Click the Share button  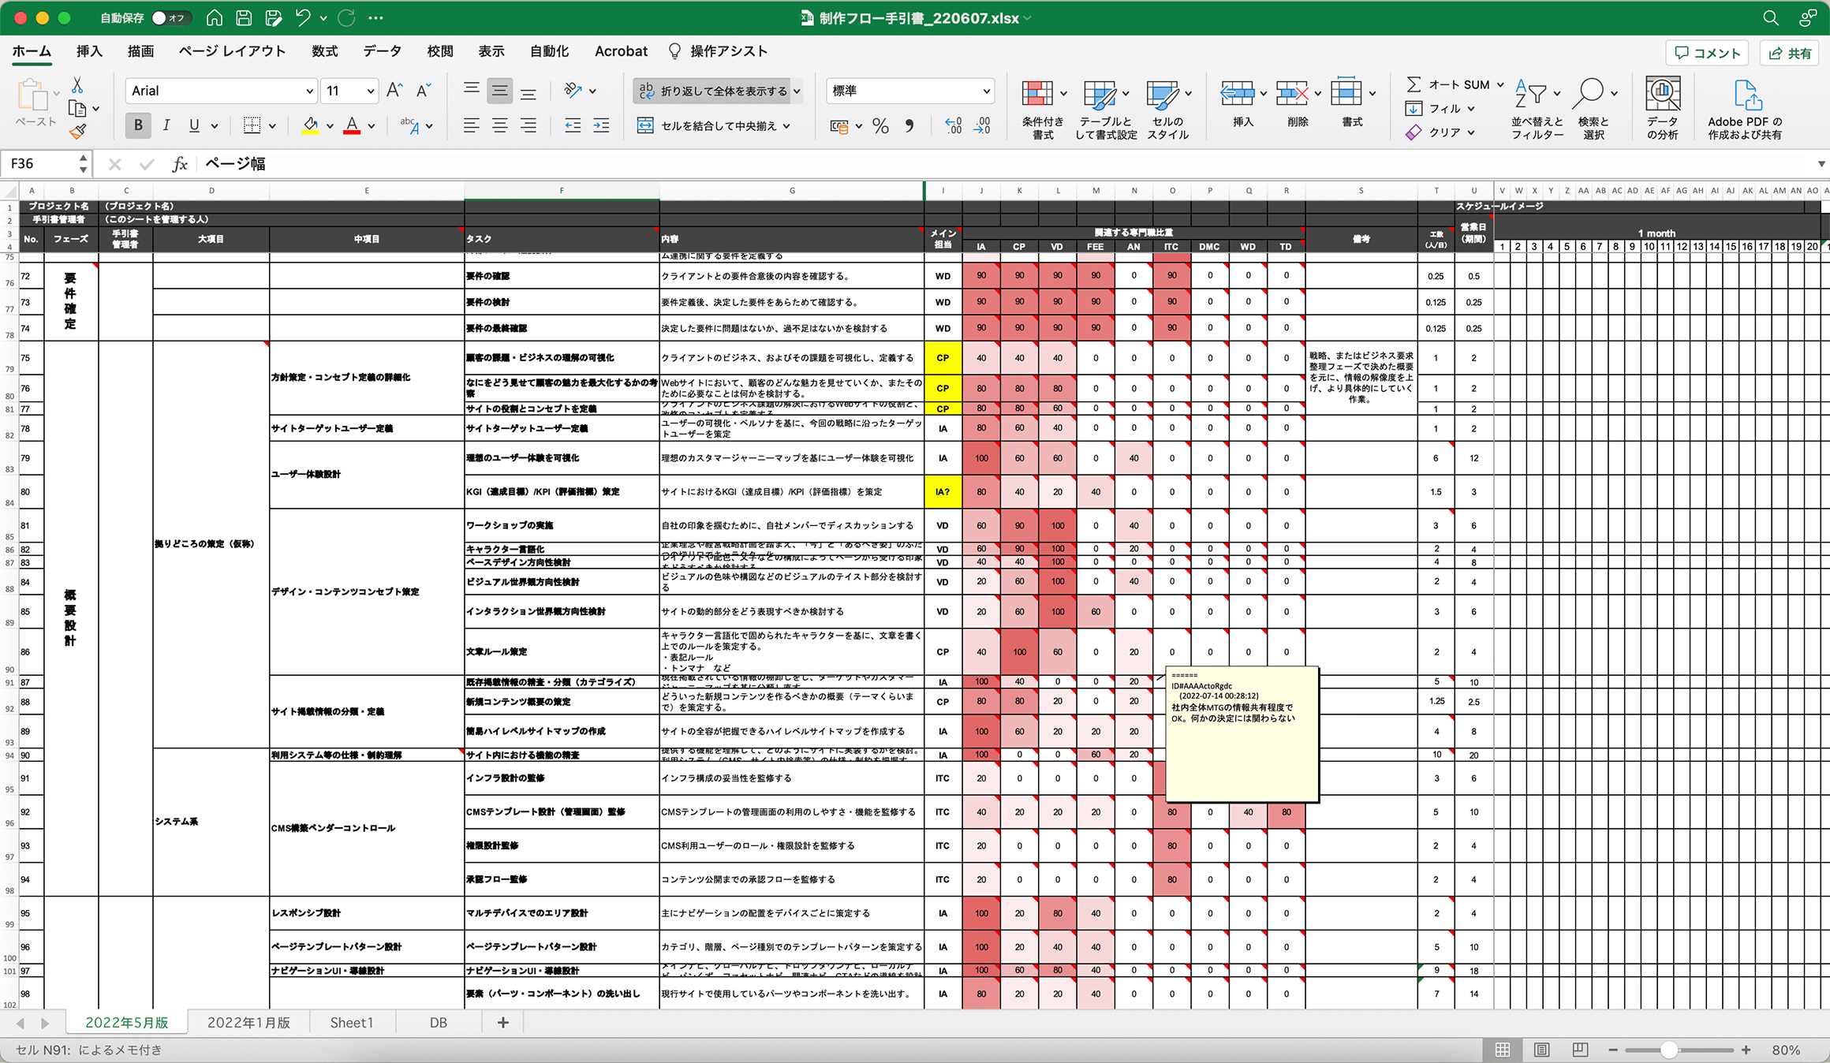point(1790,53)
